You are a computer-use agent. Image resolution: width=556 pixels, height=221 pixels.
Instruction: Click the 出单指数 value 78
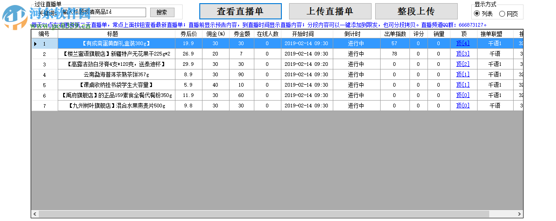pyautogui.click(x=395, y=54)
